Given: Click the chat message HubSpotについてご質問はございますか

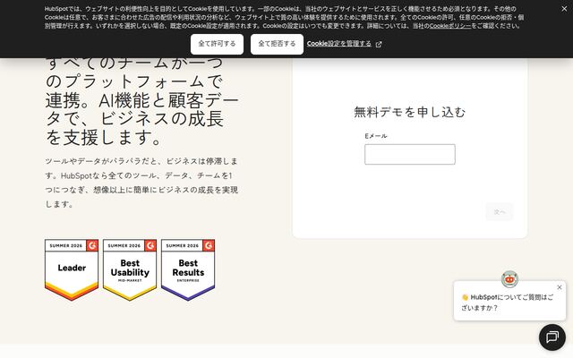Looking at the screenshot, I should click(508, 303).
